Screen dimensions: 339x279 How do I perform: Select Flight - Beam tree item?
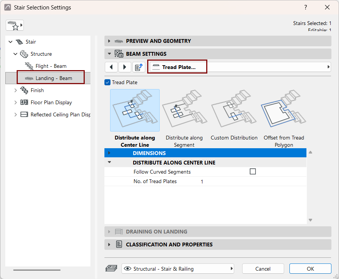[x=51, y=66]
